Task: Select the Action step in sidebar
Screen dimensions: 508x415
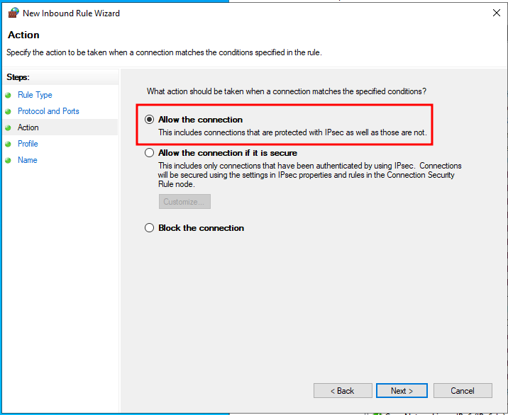Action: [x=28, y=127]
